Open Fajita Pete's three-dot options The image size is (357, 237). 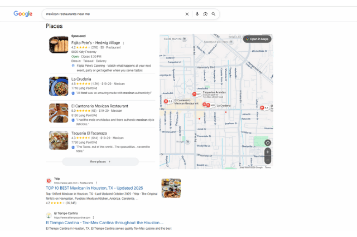coord(124,43)
